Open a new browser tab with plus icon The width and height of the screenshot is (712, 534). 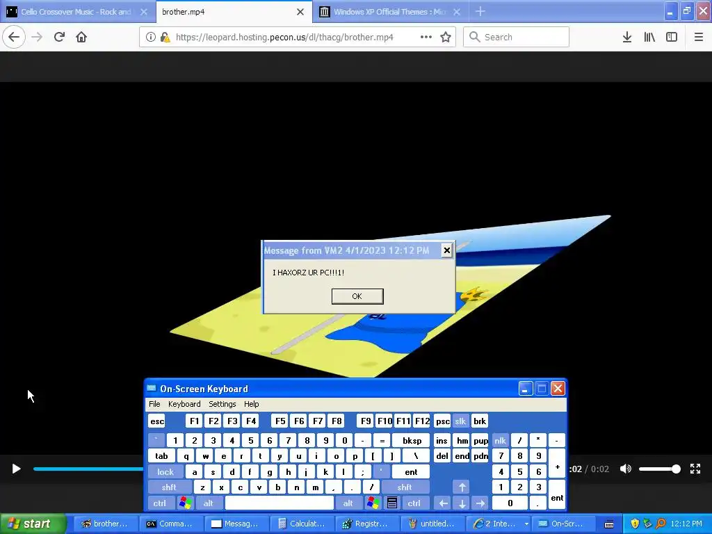click(480, 12)
